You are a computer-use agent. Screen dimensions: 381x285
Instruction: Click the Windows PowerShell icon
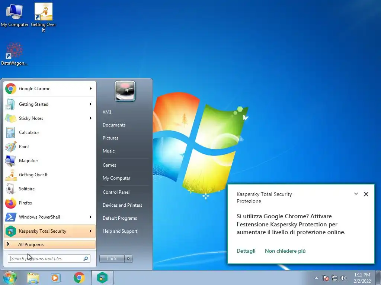(x=11, y=217)
